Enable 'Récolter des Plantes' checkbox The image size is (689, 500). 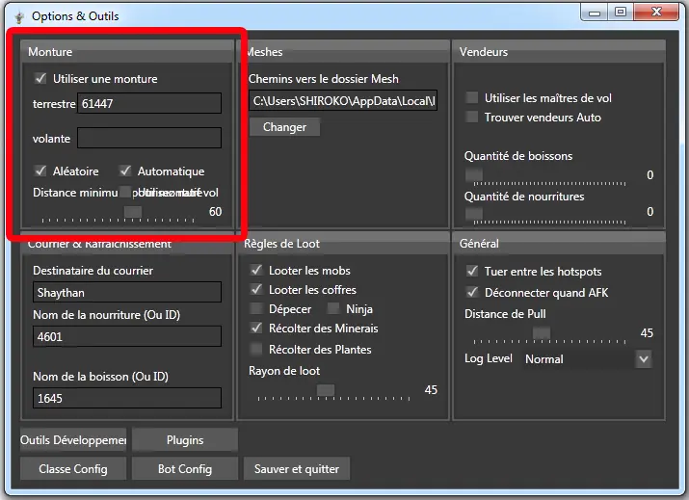256,349
